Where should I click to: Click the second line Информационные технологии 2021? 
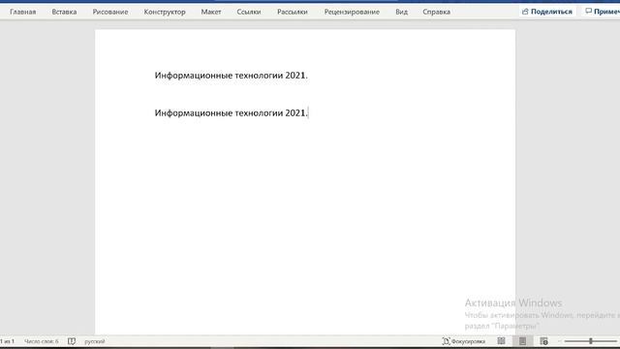(231, 112)
